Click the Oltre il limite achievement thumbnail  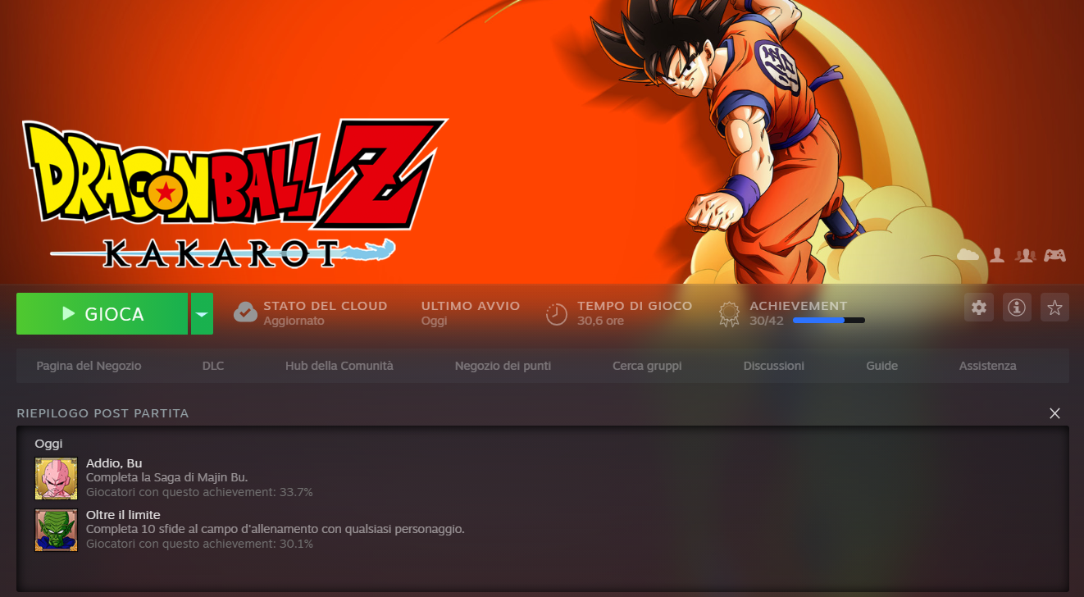click(56, 530)
